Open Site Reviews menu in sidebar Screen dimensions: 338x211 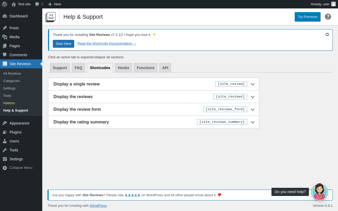[x=21, y=64]
